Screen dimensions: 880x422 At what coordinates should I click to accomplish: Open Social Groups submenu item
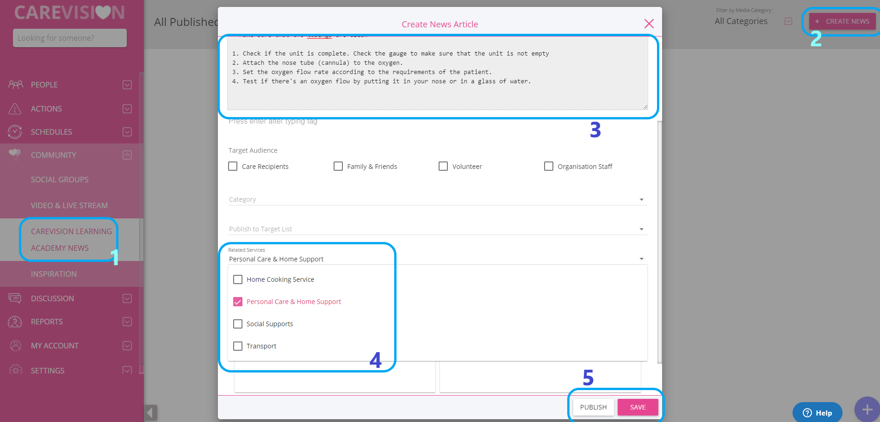click(x=60, y=180)
